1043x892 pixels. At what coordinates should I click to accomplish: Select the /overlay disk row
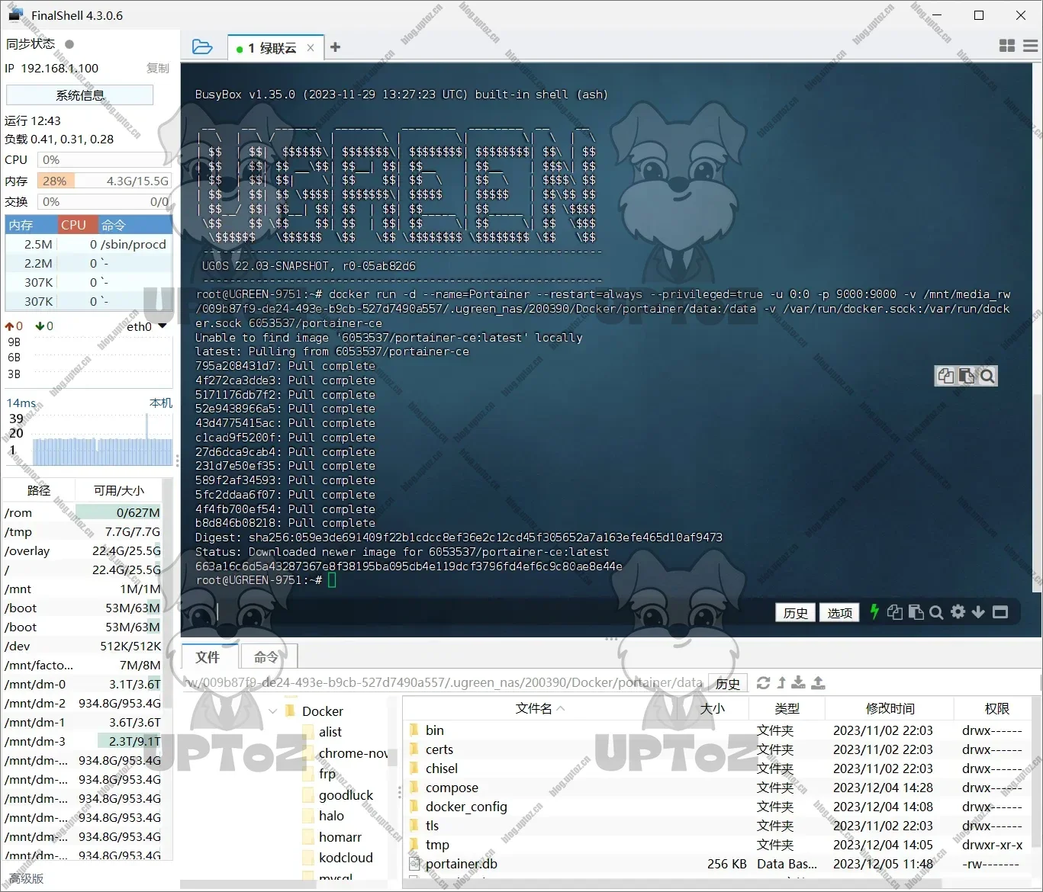[82, 550]
